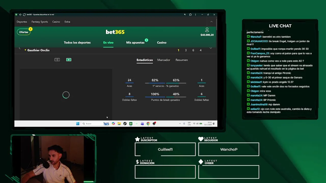Open the volume tray icon
This screenshot has width=326, height=183.
[x=197, y=124]
